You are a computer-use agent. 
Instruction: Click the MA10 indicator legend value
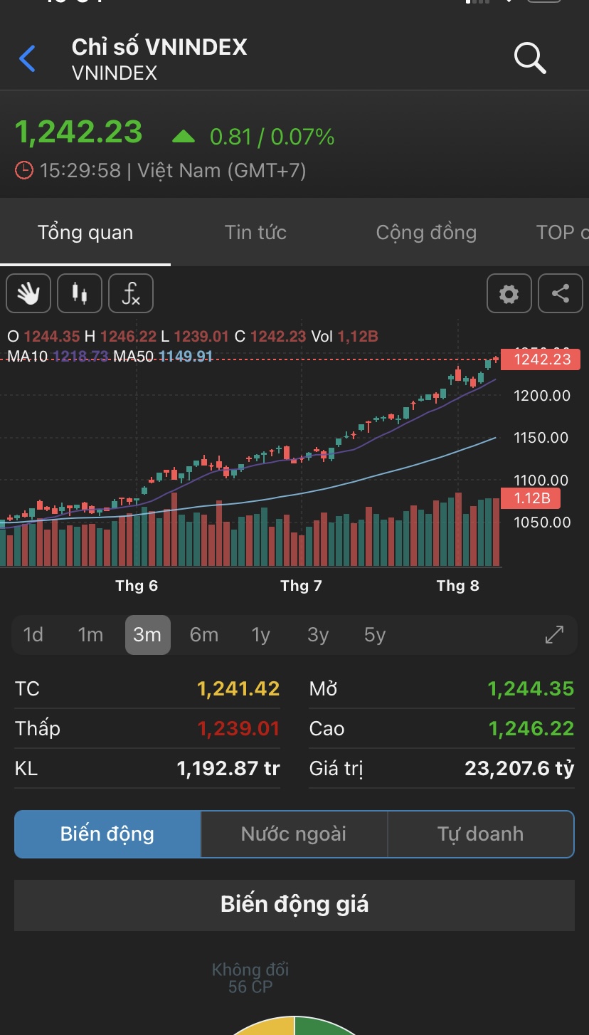tap(81, 356)
